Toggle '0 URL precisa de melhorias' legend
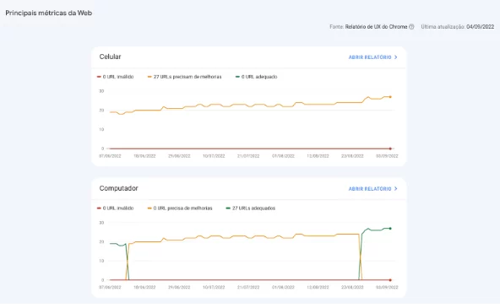500x308 pixels. (180, 208)
